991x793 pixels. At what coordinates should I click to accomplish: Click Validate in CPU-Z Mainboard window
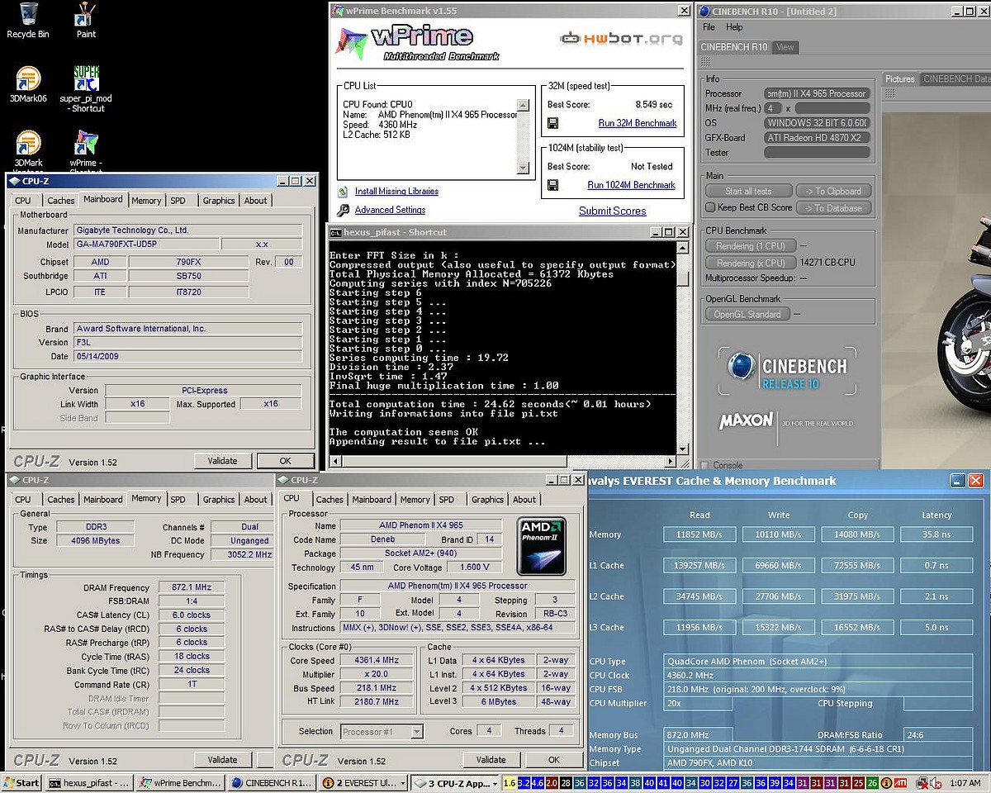[222, 461]
